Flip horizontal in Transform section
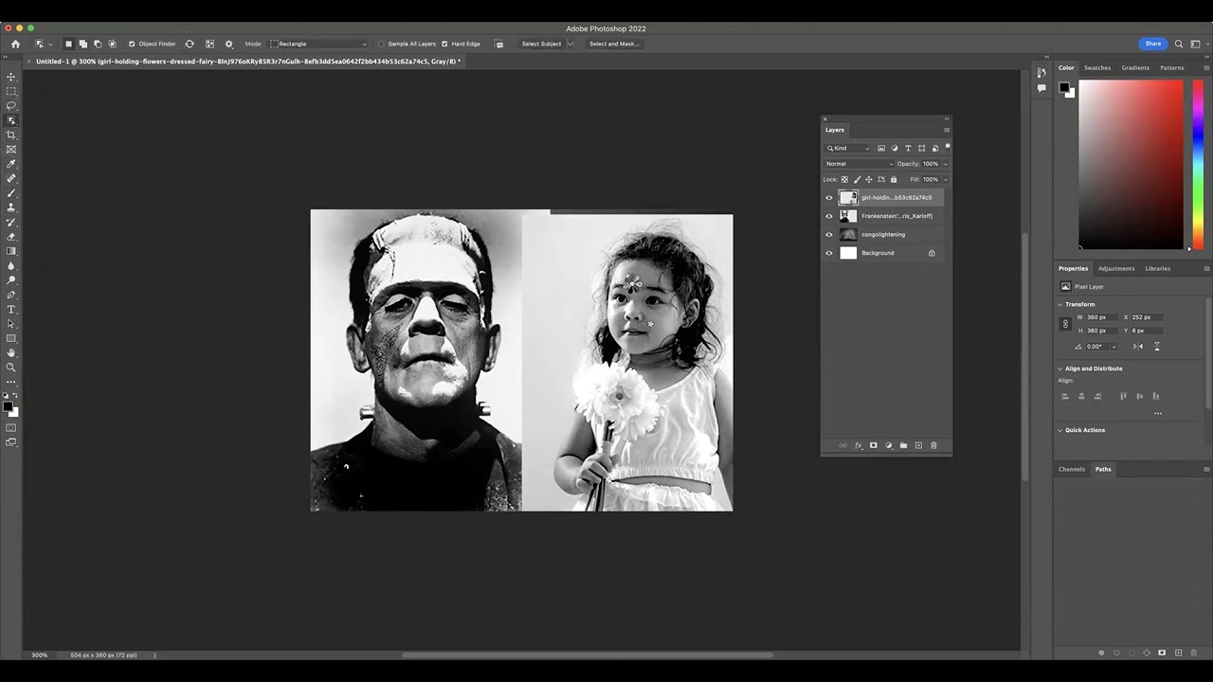 1138,346
